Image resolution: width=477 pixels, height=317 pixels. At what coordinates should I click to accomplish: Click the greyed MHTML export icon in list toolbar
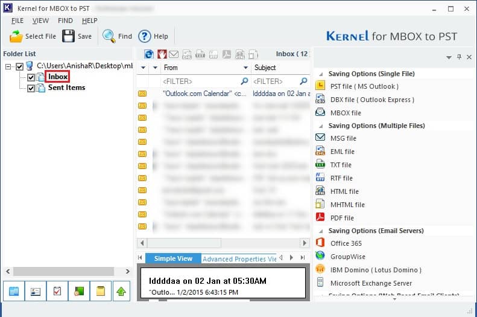tap(253, 54)
